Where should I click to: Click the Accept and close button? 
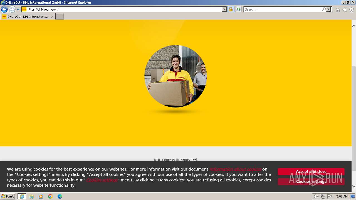pos(311,171)
